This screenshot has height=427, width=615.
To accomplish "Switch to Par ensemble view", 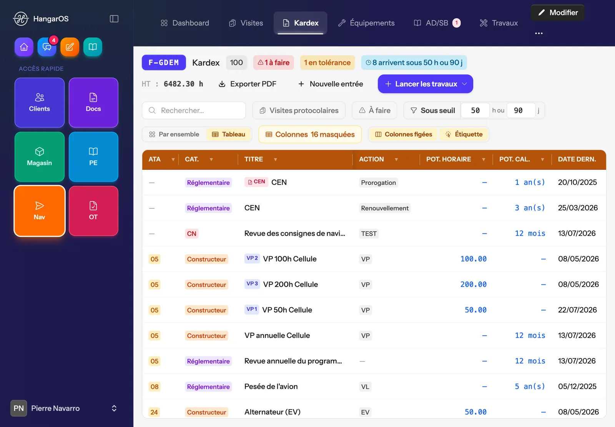I will [x=174, y=134].
